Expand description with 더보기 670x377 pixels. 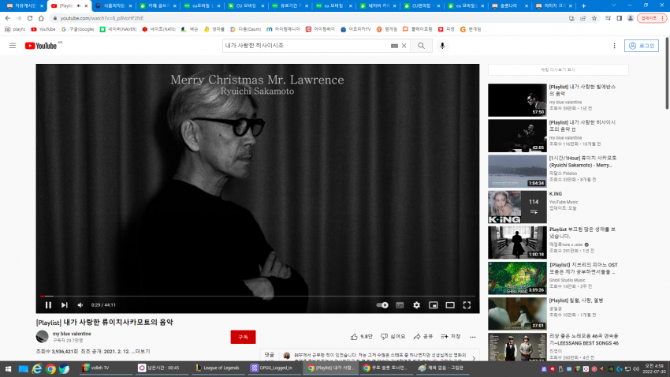click(141, 351)
